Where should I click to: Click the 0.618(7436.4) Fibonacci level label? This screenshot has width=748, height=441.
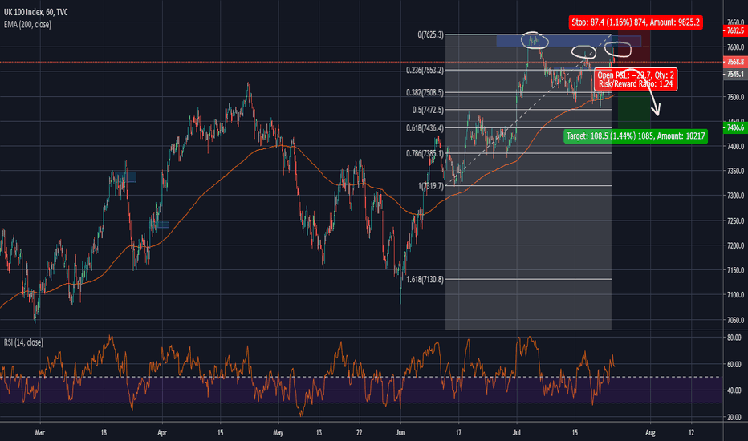click(425, 128)
